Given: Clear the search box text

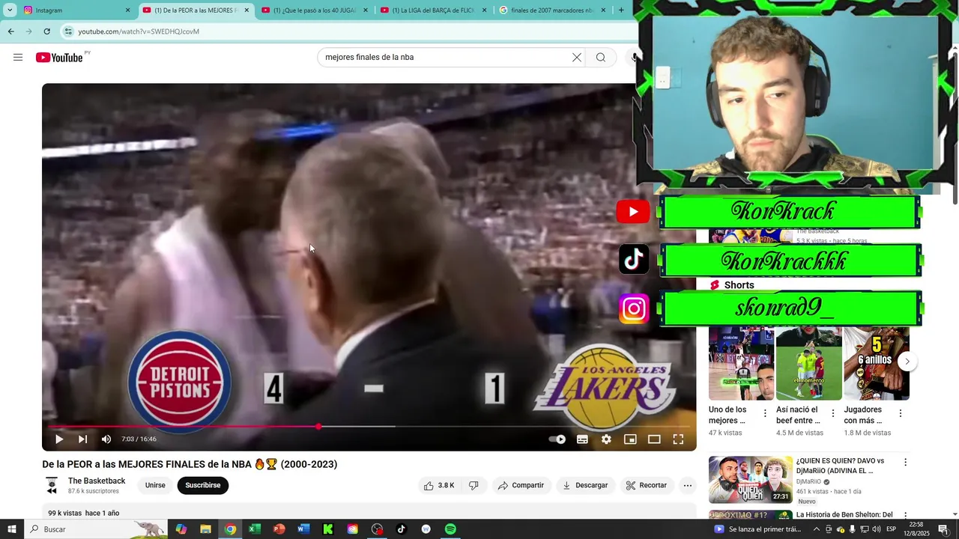Looking at the screenshot, I should pos(577,58).
